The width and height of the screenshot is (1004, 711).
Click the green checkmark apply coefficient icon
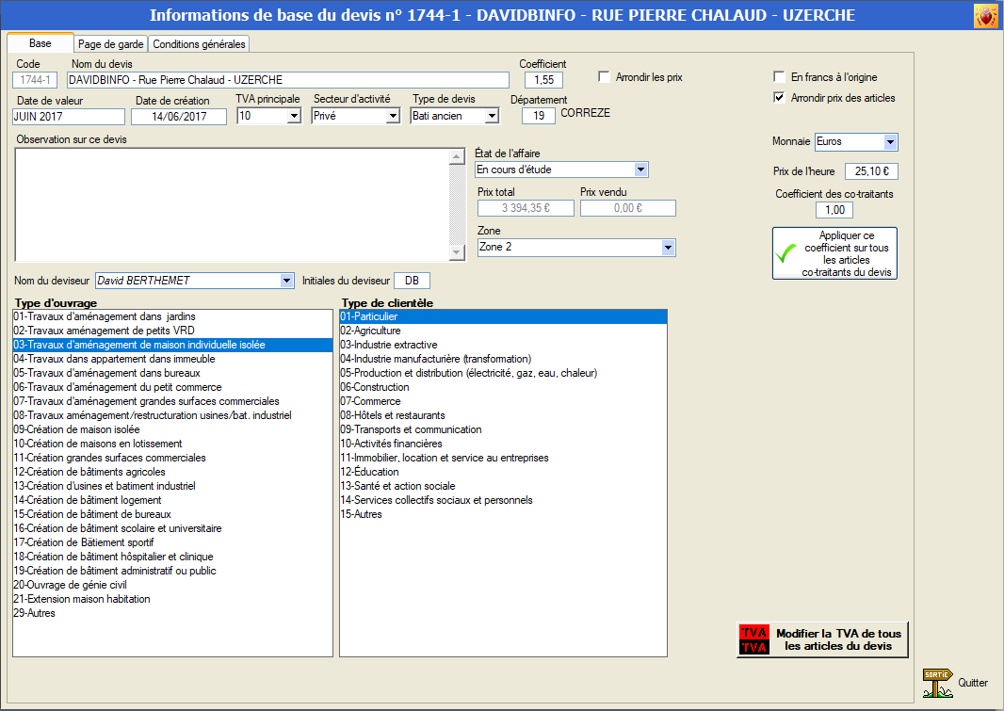click(x=785, y=253)
